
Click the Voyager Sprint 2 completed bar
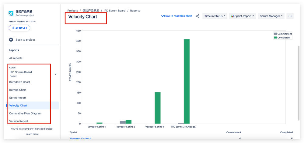(x=128, y=122)
